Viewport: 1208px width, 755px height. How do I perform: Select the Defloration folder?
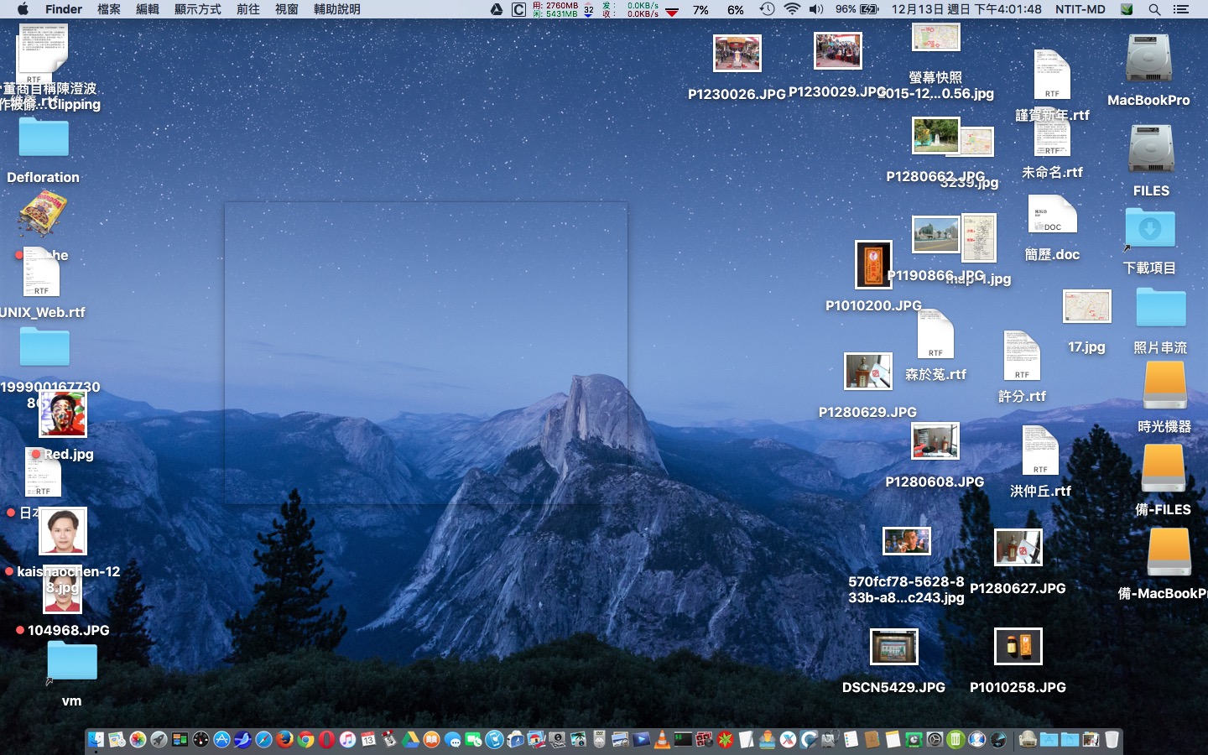(44, 138)
